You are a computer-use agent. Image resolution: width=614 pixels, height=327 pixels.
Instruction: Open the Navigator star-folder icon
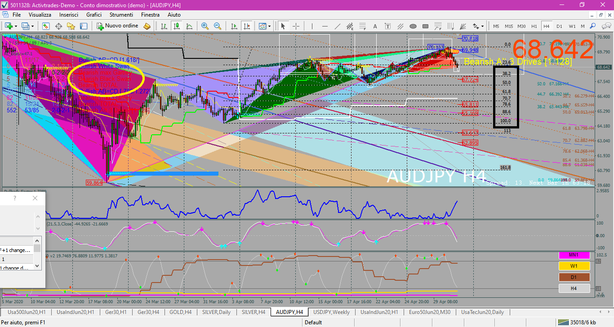pos(71,26)
